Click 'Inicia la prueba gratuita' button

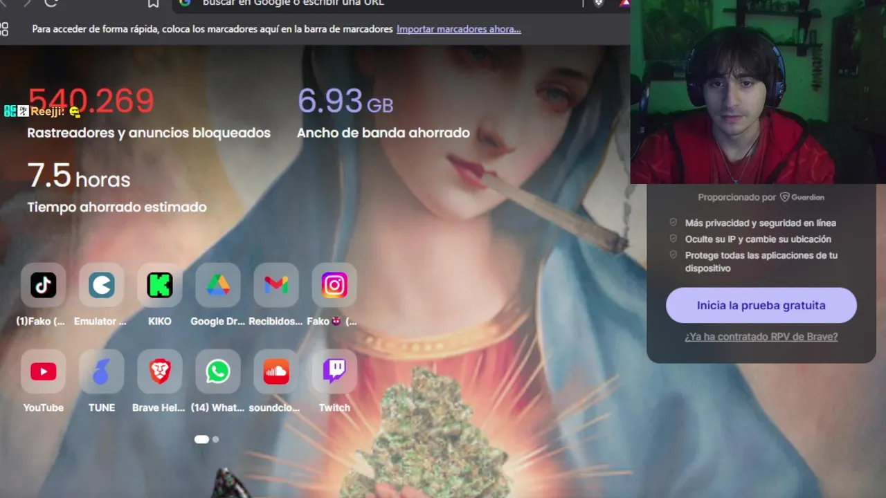click(x=761, y=305)
